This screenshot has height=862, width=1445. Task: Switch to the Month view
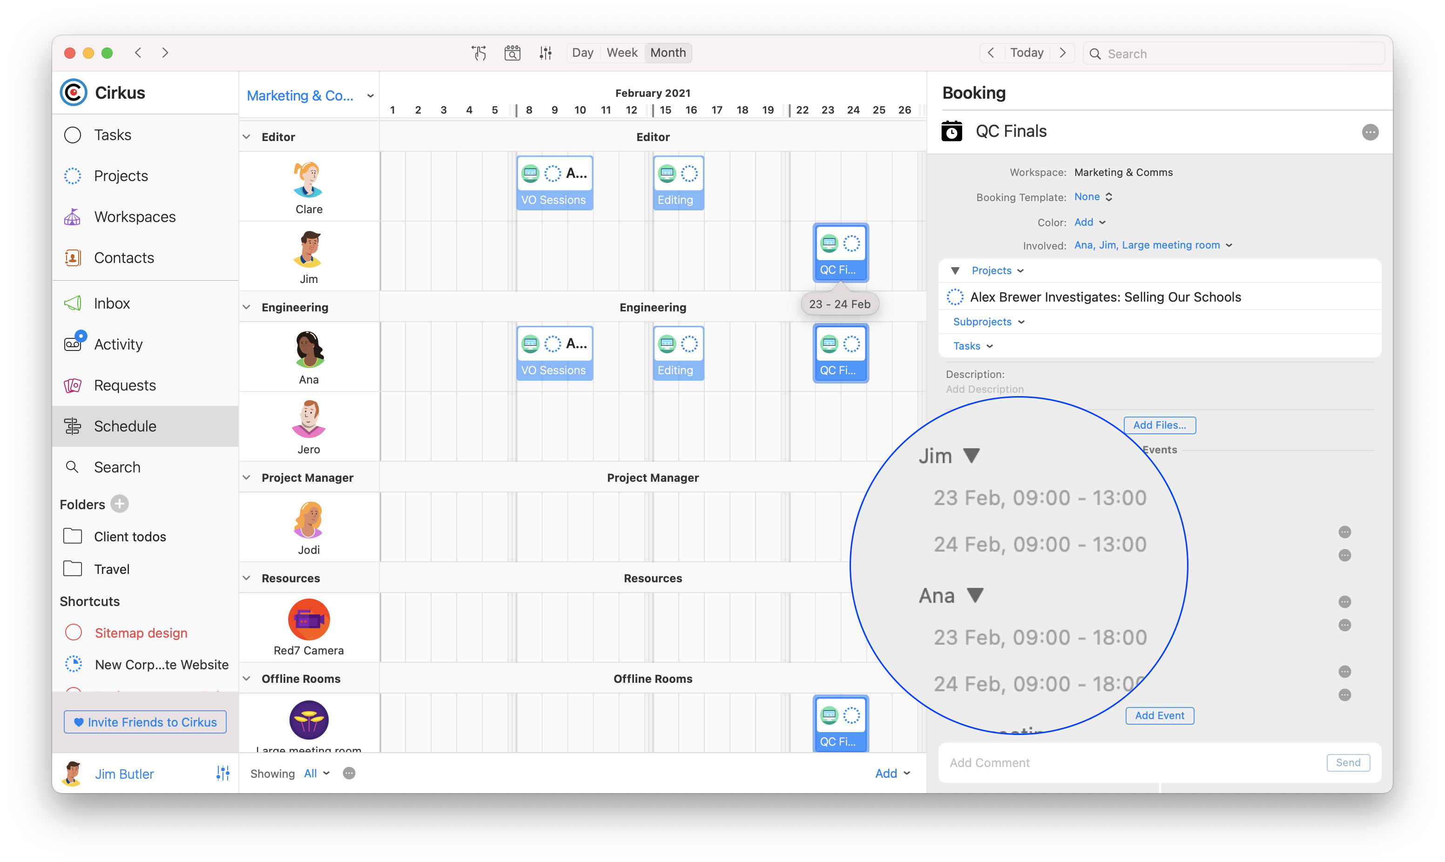668,53
